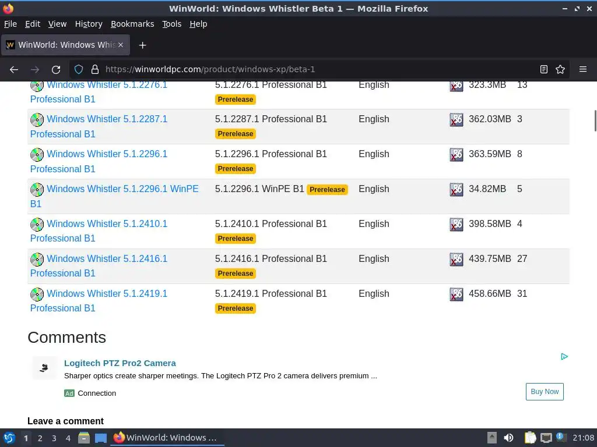
Task: Open the volume control in system tray
Action: click(508, 438)
